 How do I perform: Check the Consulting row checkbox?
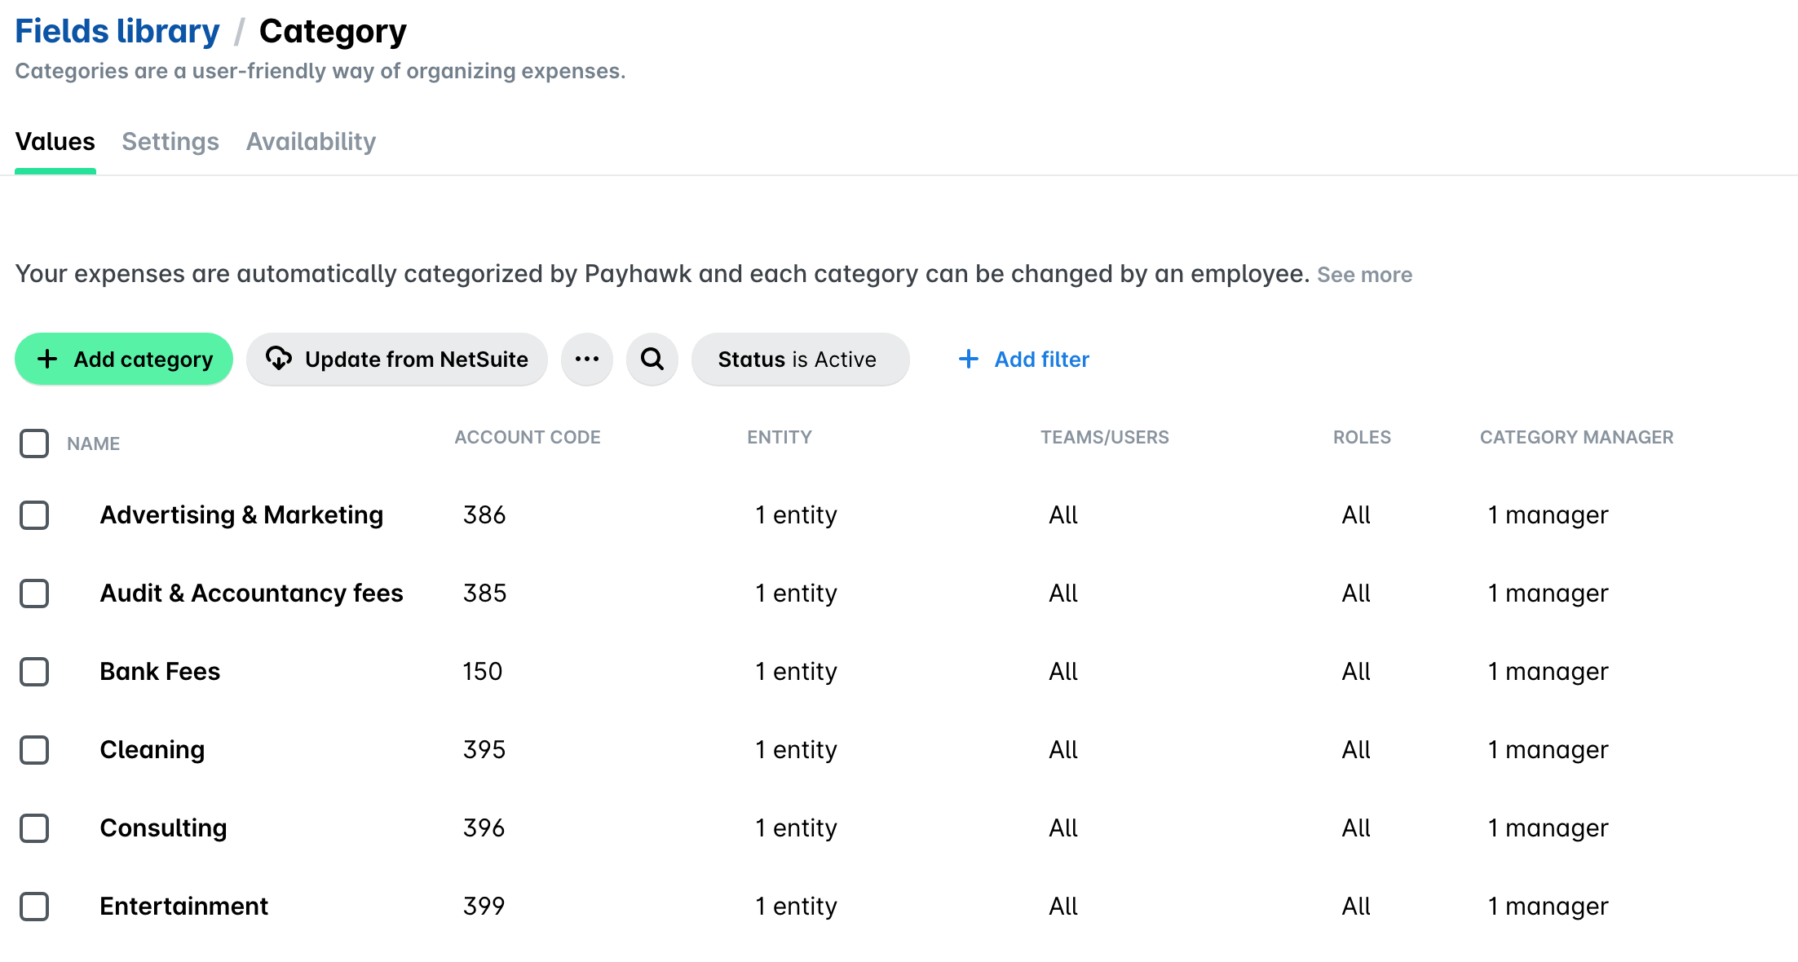click(x=34, y=828)
